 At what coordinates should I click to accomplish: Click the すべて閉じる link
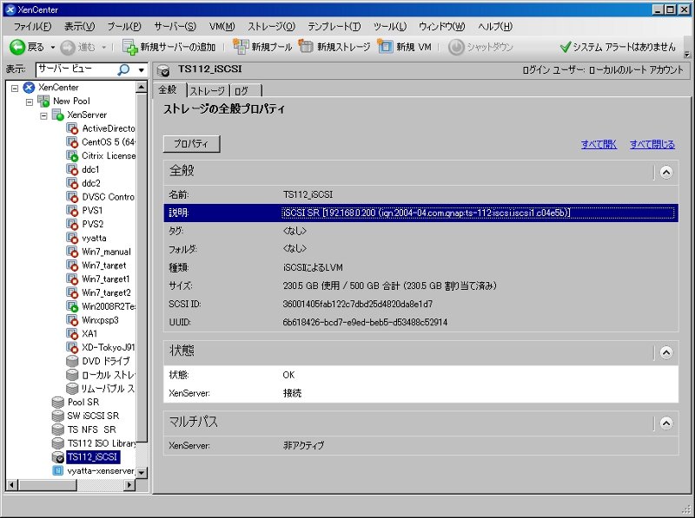pos(652,144)
